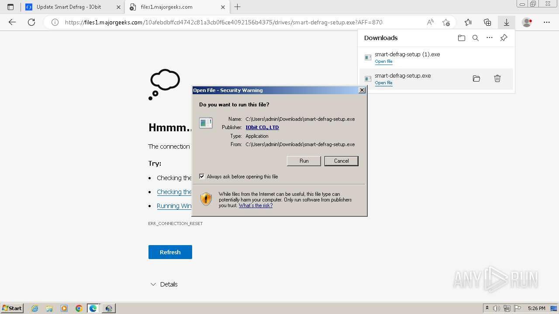Click the browser Back arrow
Viewport: 559px width, 314px height.
coord(12,22)
